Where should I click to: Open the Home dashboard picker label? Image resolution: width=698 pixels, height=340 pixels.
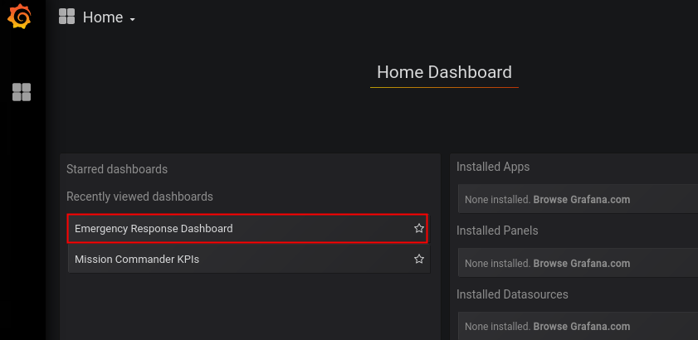point(103,17)
